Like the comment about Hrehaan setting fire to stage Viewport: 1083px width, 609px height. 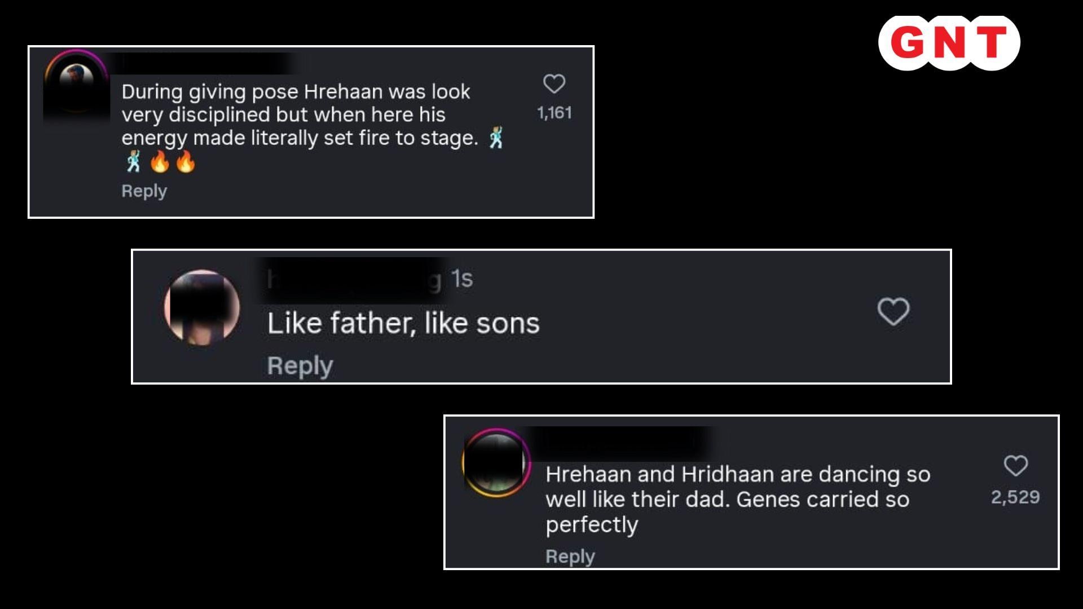(554, 83)
